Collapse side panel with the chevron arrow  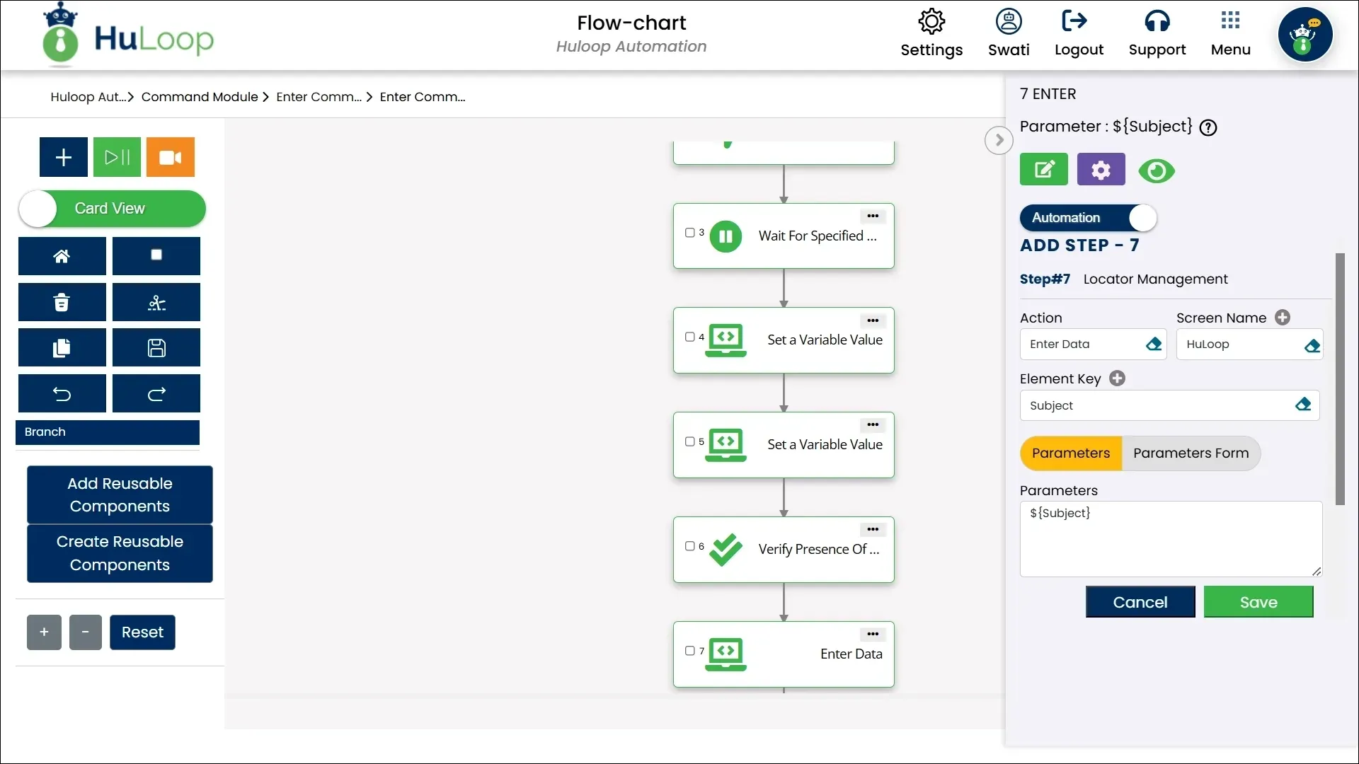pyautogui.click(x=999, y=140)
